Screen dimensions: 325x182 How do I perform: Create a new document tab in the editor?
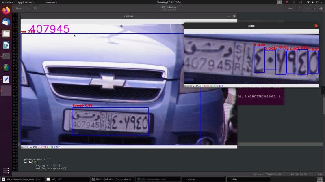coord(35,8)
